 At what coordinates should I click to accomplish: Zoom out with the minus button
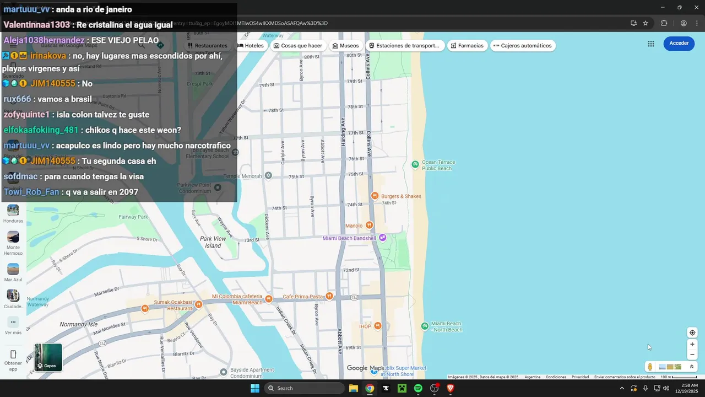pyautogui.click(x=692, y=355)
